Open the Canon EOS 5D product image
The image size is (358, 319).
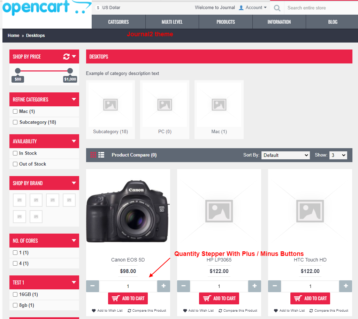(128, 211)
